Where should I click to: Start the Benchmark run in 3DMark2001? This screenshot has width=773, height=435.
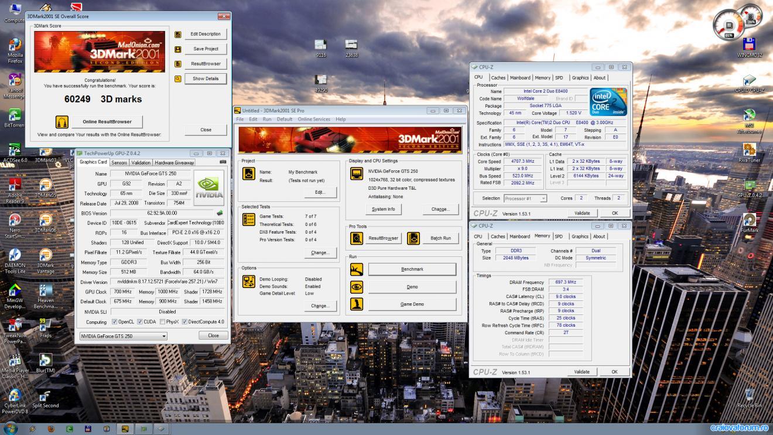(x=412, y=269)
